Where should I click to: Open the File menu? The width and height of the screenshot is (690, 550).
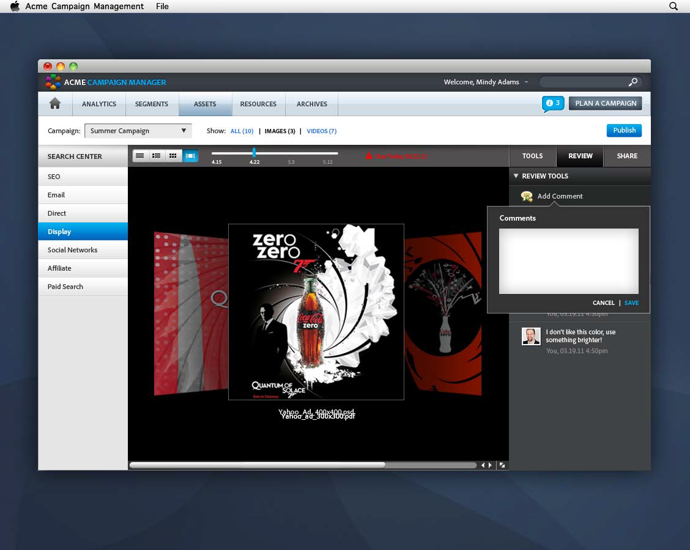click(x=162, y=6)
